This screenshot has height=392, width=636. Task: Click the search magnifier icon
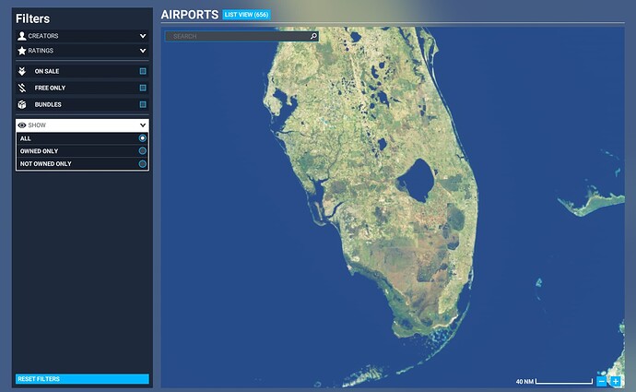[x=313, y=36]
